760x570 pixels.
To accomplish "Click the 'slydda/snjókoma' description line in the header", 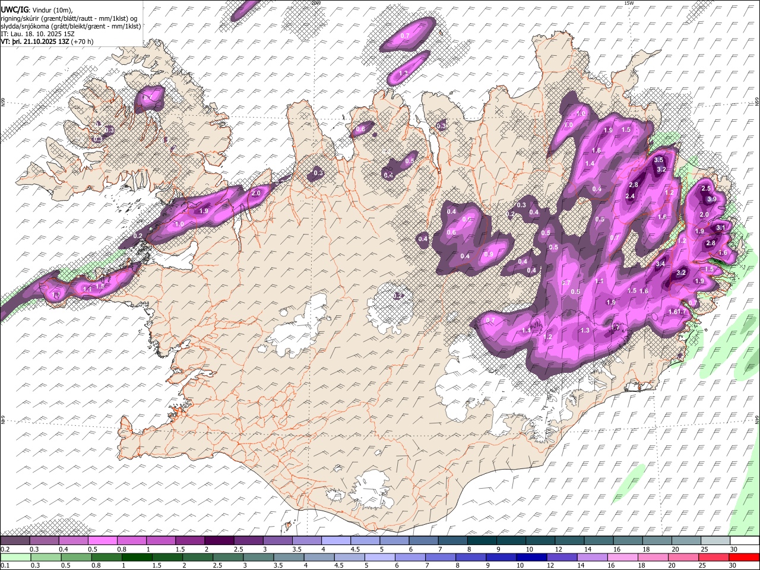I will (71, 26).
